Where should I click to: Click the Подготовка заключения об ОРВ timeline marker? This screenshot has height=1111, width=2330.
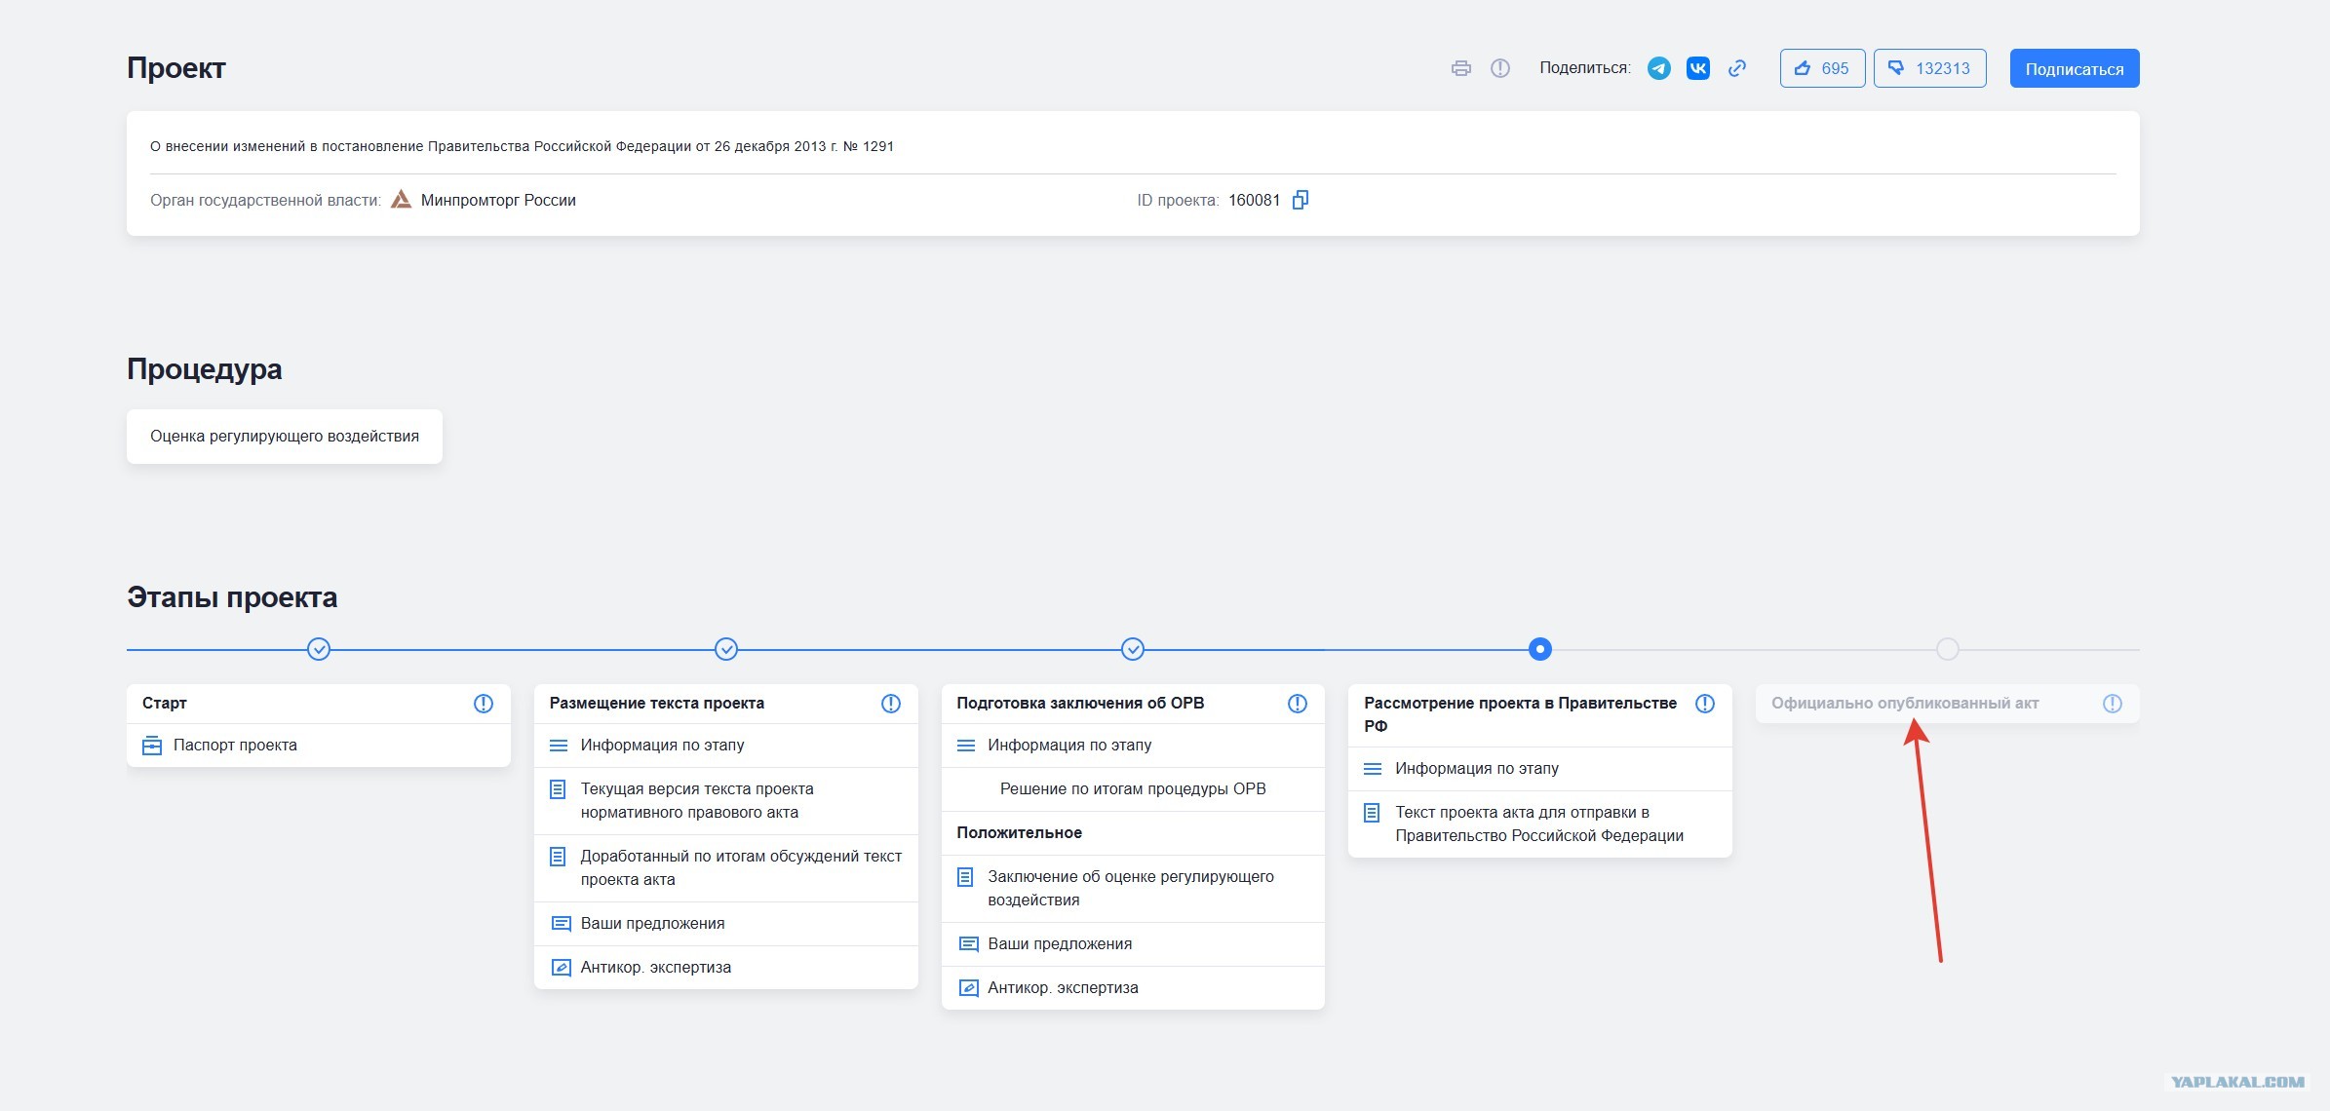point(1133,649)
